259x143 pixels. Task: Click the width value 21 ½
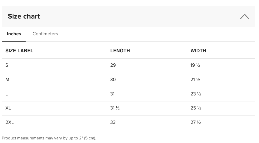click(195, 80)
